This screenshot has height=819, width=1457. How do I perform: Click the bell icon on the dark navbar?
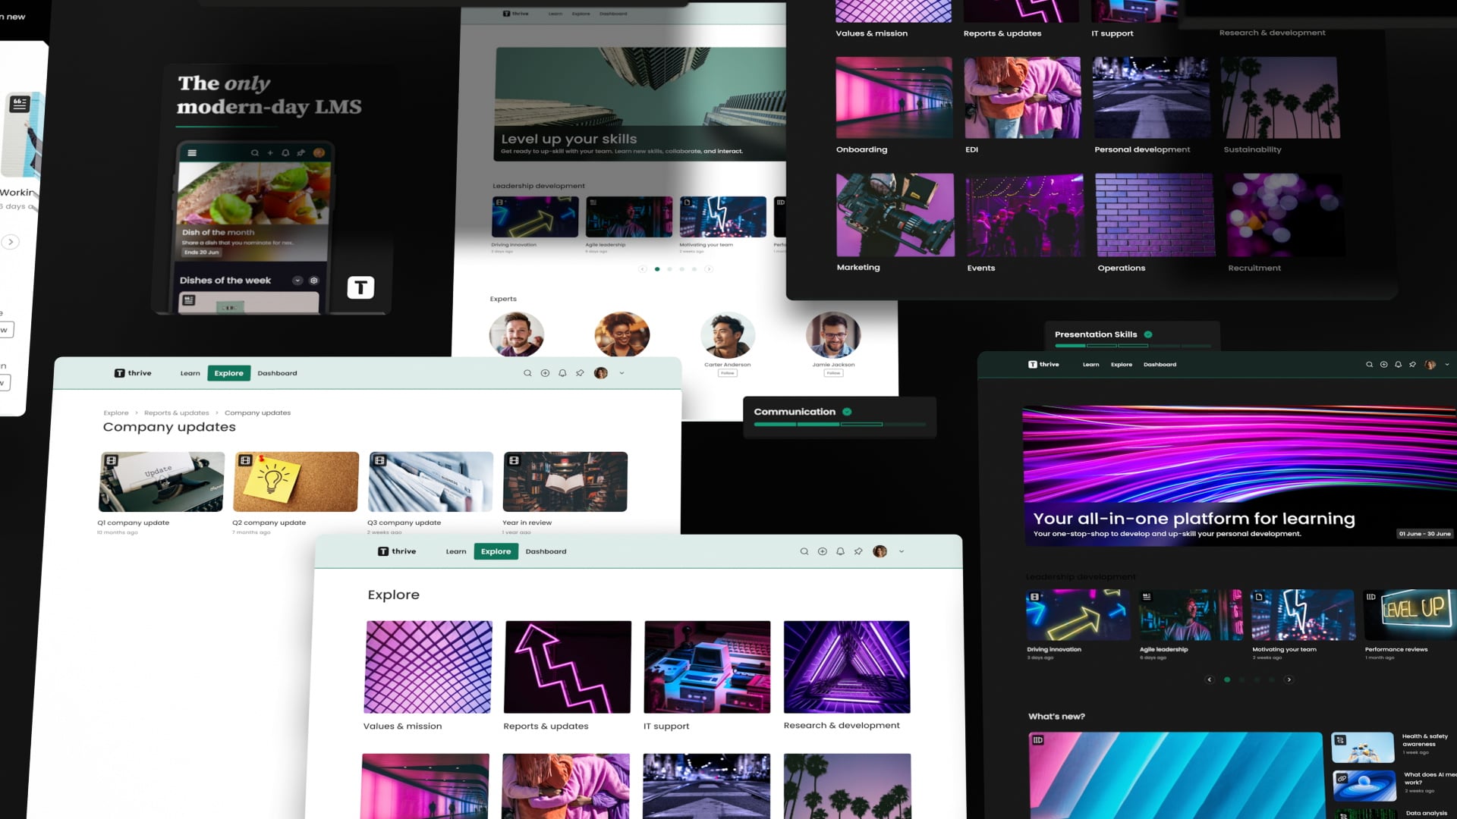[x=1398, y=364]
